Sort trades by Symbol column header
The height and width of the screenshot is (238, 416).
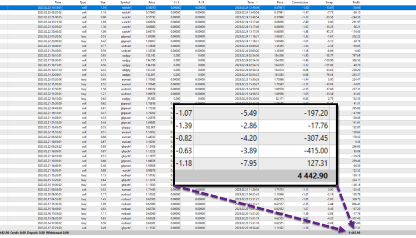[x=126, y=3]
